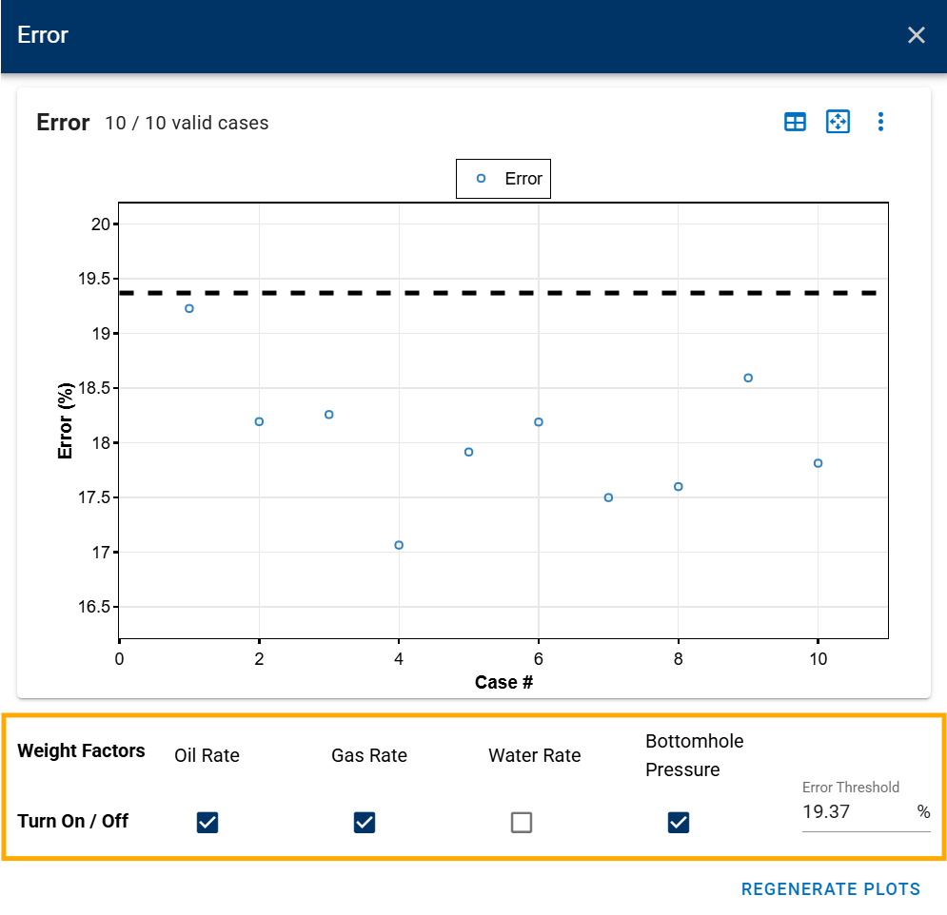
Task: Open the table view icon
Action: [x=794, y=122]
